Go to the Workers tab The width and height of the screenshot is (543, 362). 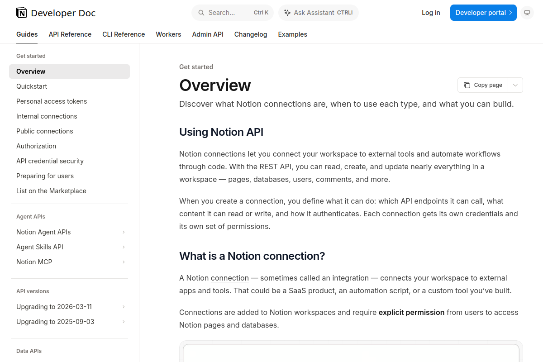click(168, 34)
